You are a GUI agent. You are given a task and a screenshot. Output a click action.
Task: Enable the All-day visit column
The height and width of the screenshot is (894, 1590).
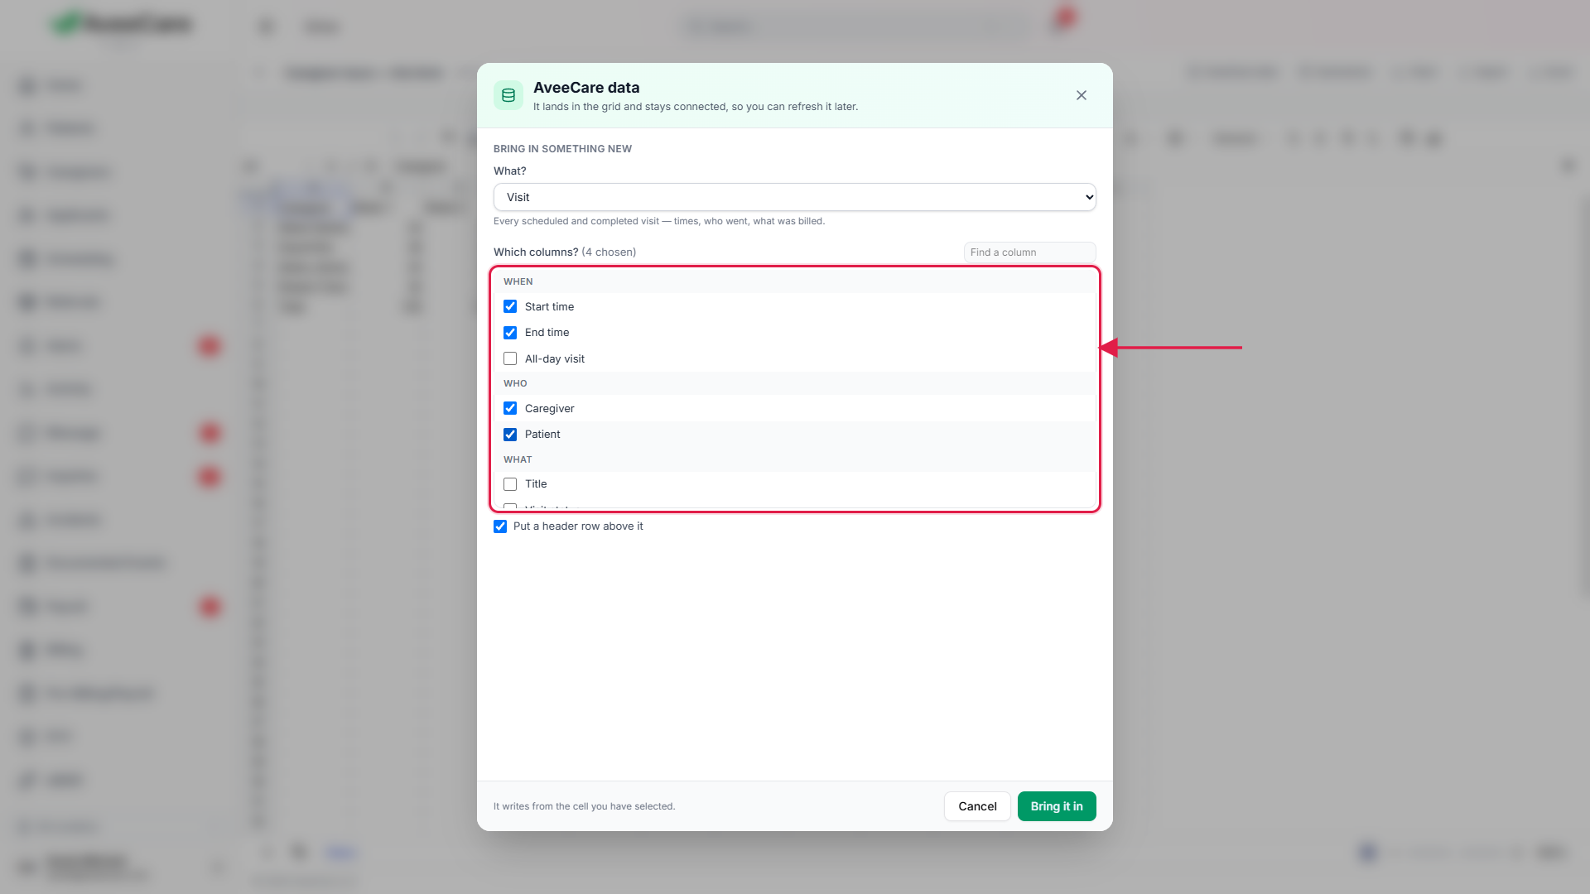510,358
